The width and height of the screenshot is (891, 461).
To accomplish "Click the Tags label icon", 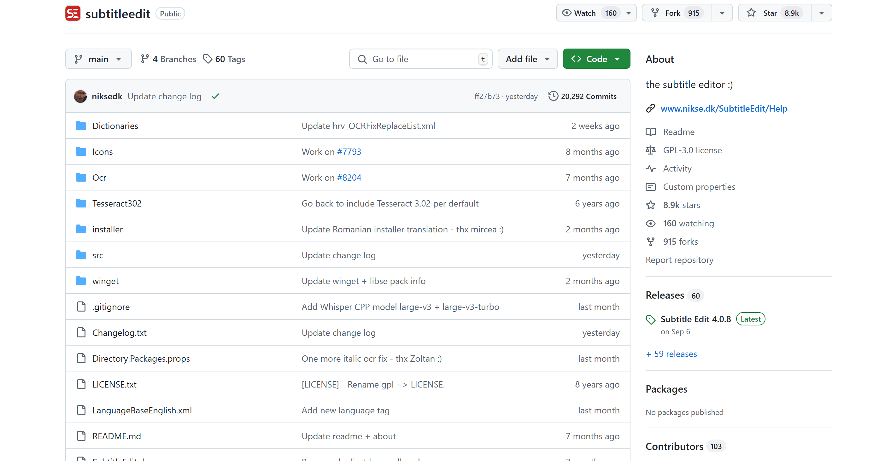I will [x=208, y=59].
